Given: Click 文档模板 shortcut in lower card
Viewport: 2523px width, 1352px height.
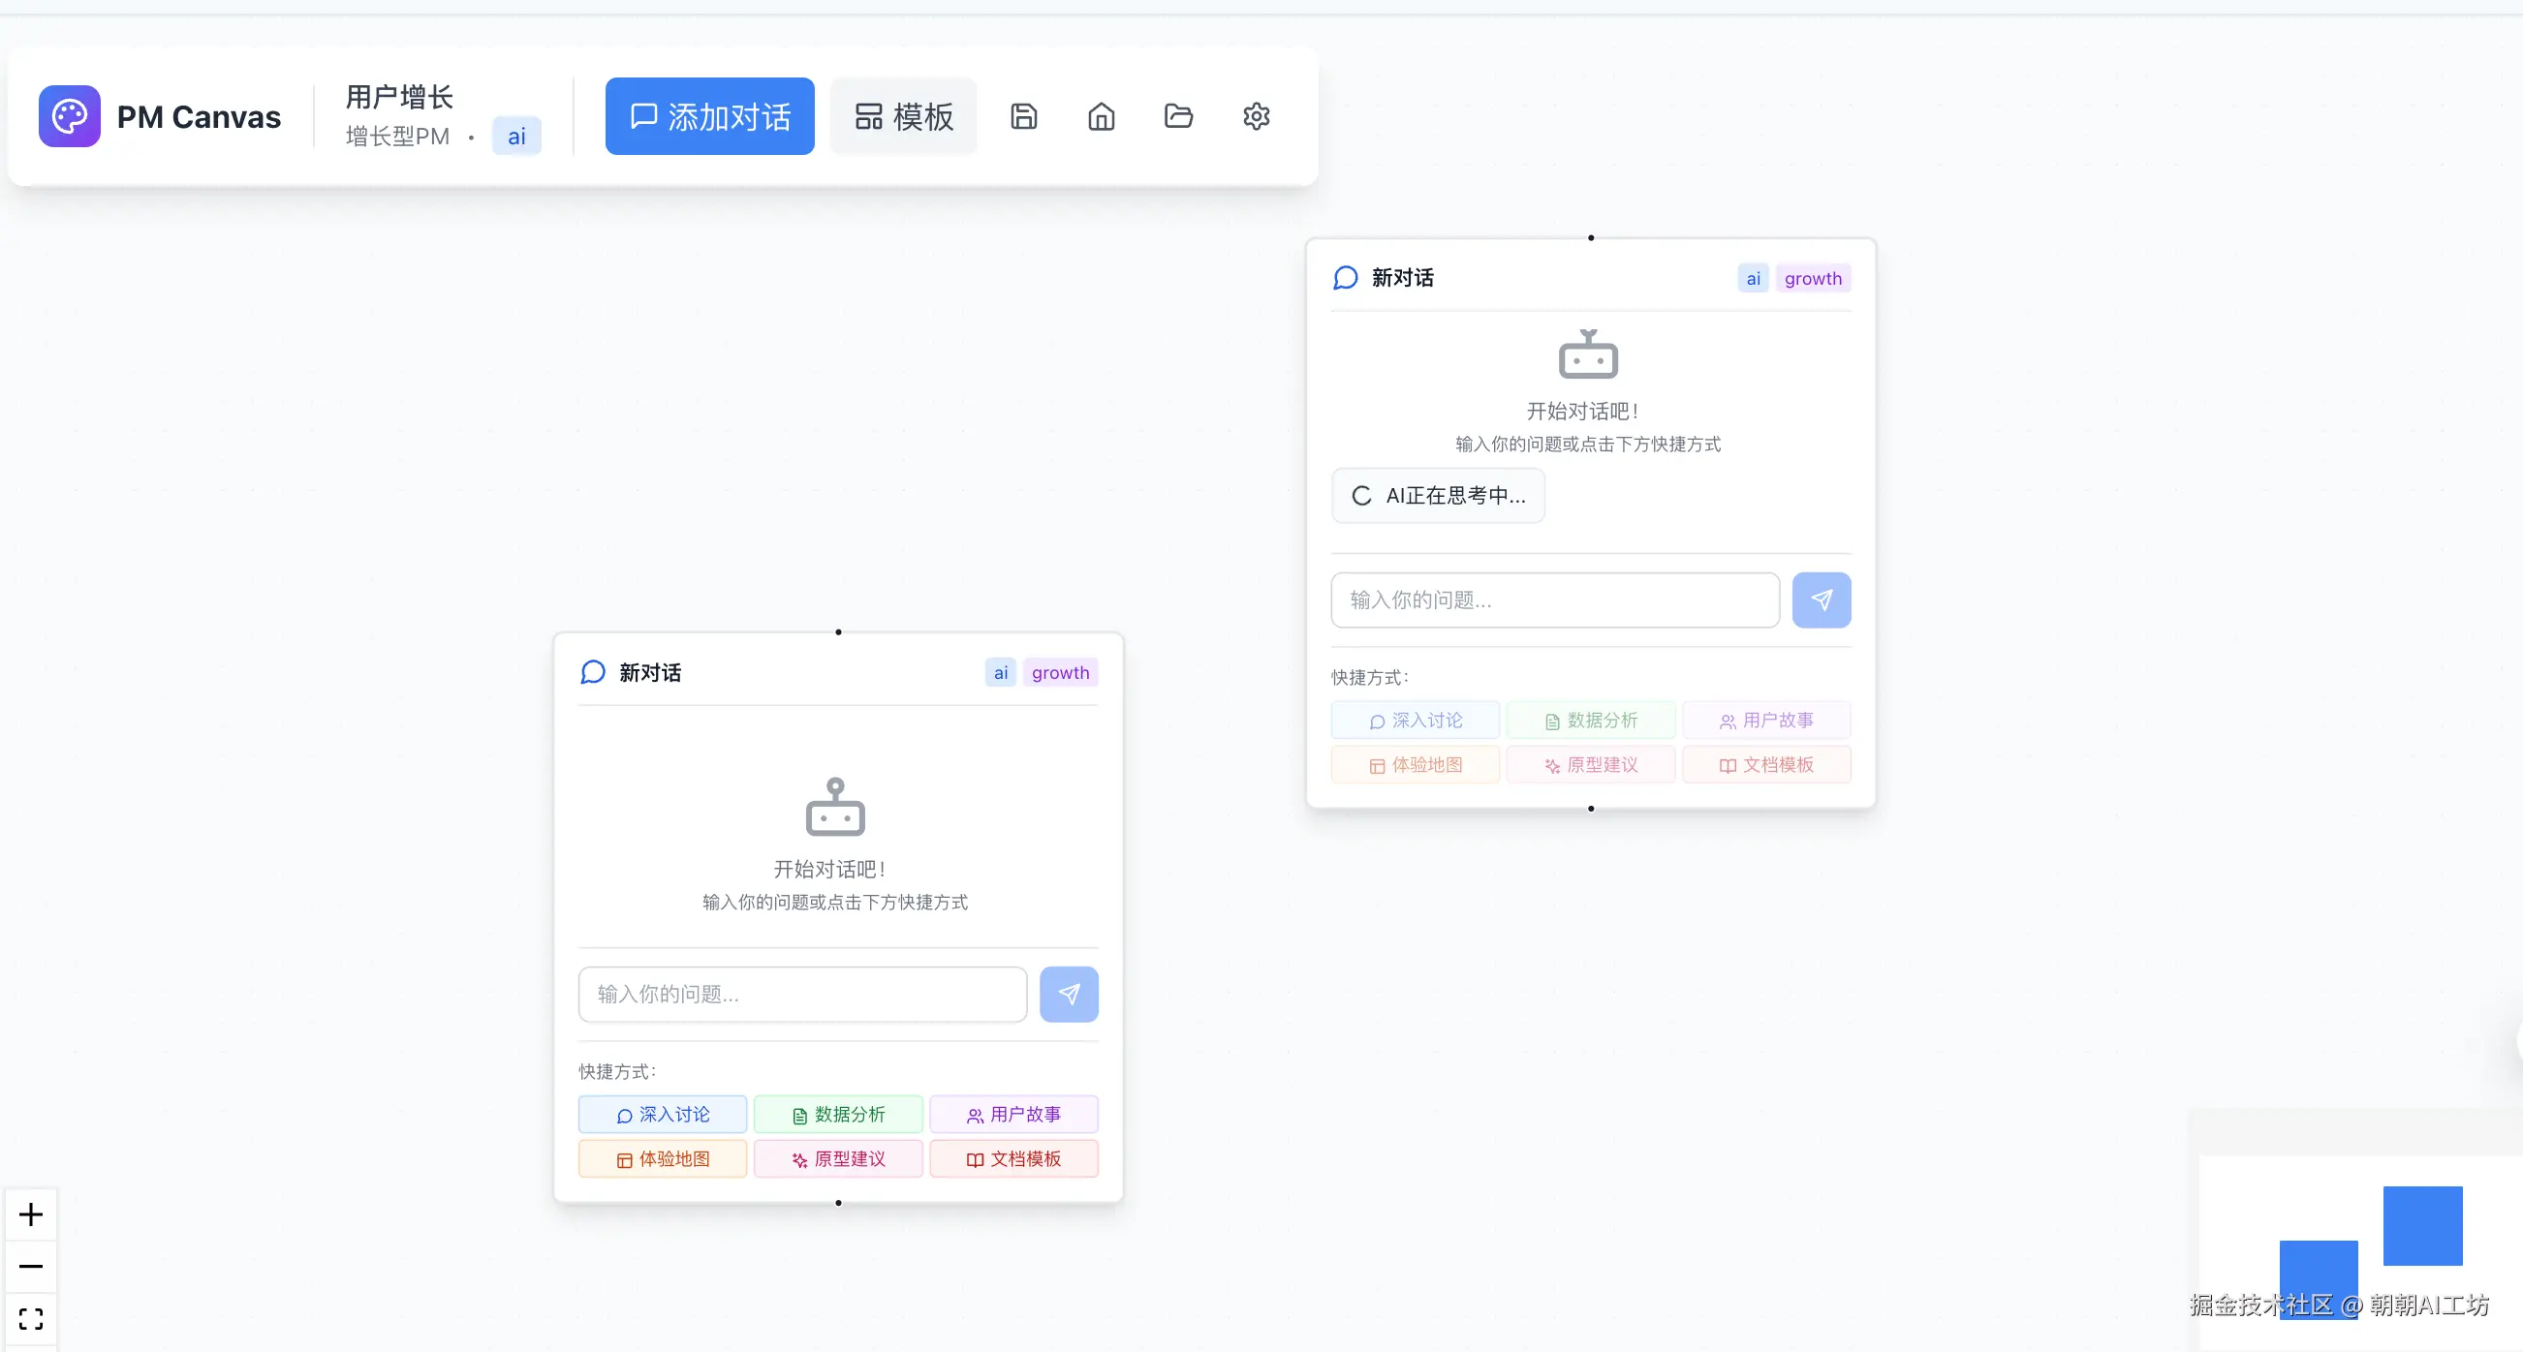Looking at the screenshot, I should coord(1012,1158).
